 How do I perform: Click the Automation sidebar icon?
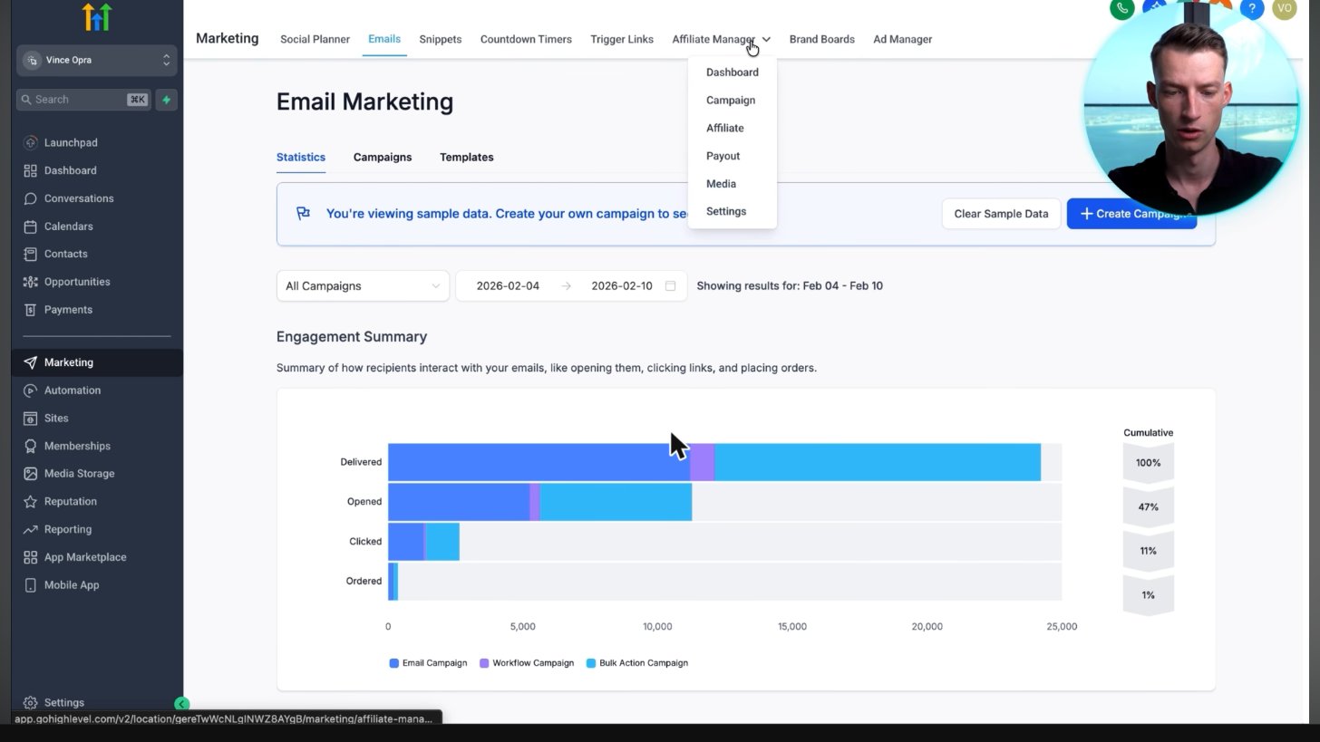tap(30, 390)
